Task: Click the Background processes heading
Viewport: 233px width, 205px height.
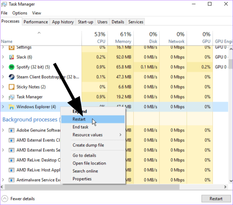Action: point(31,120)
